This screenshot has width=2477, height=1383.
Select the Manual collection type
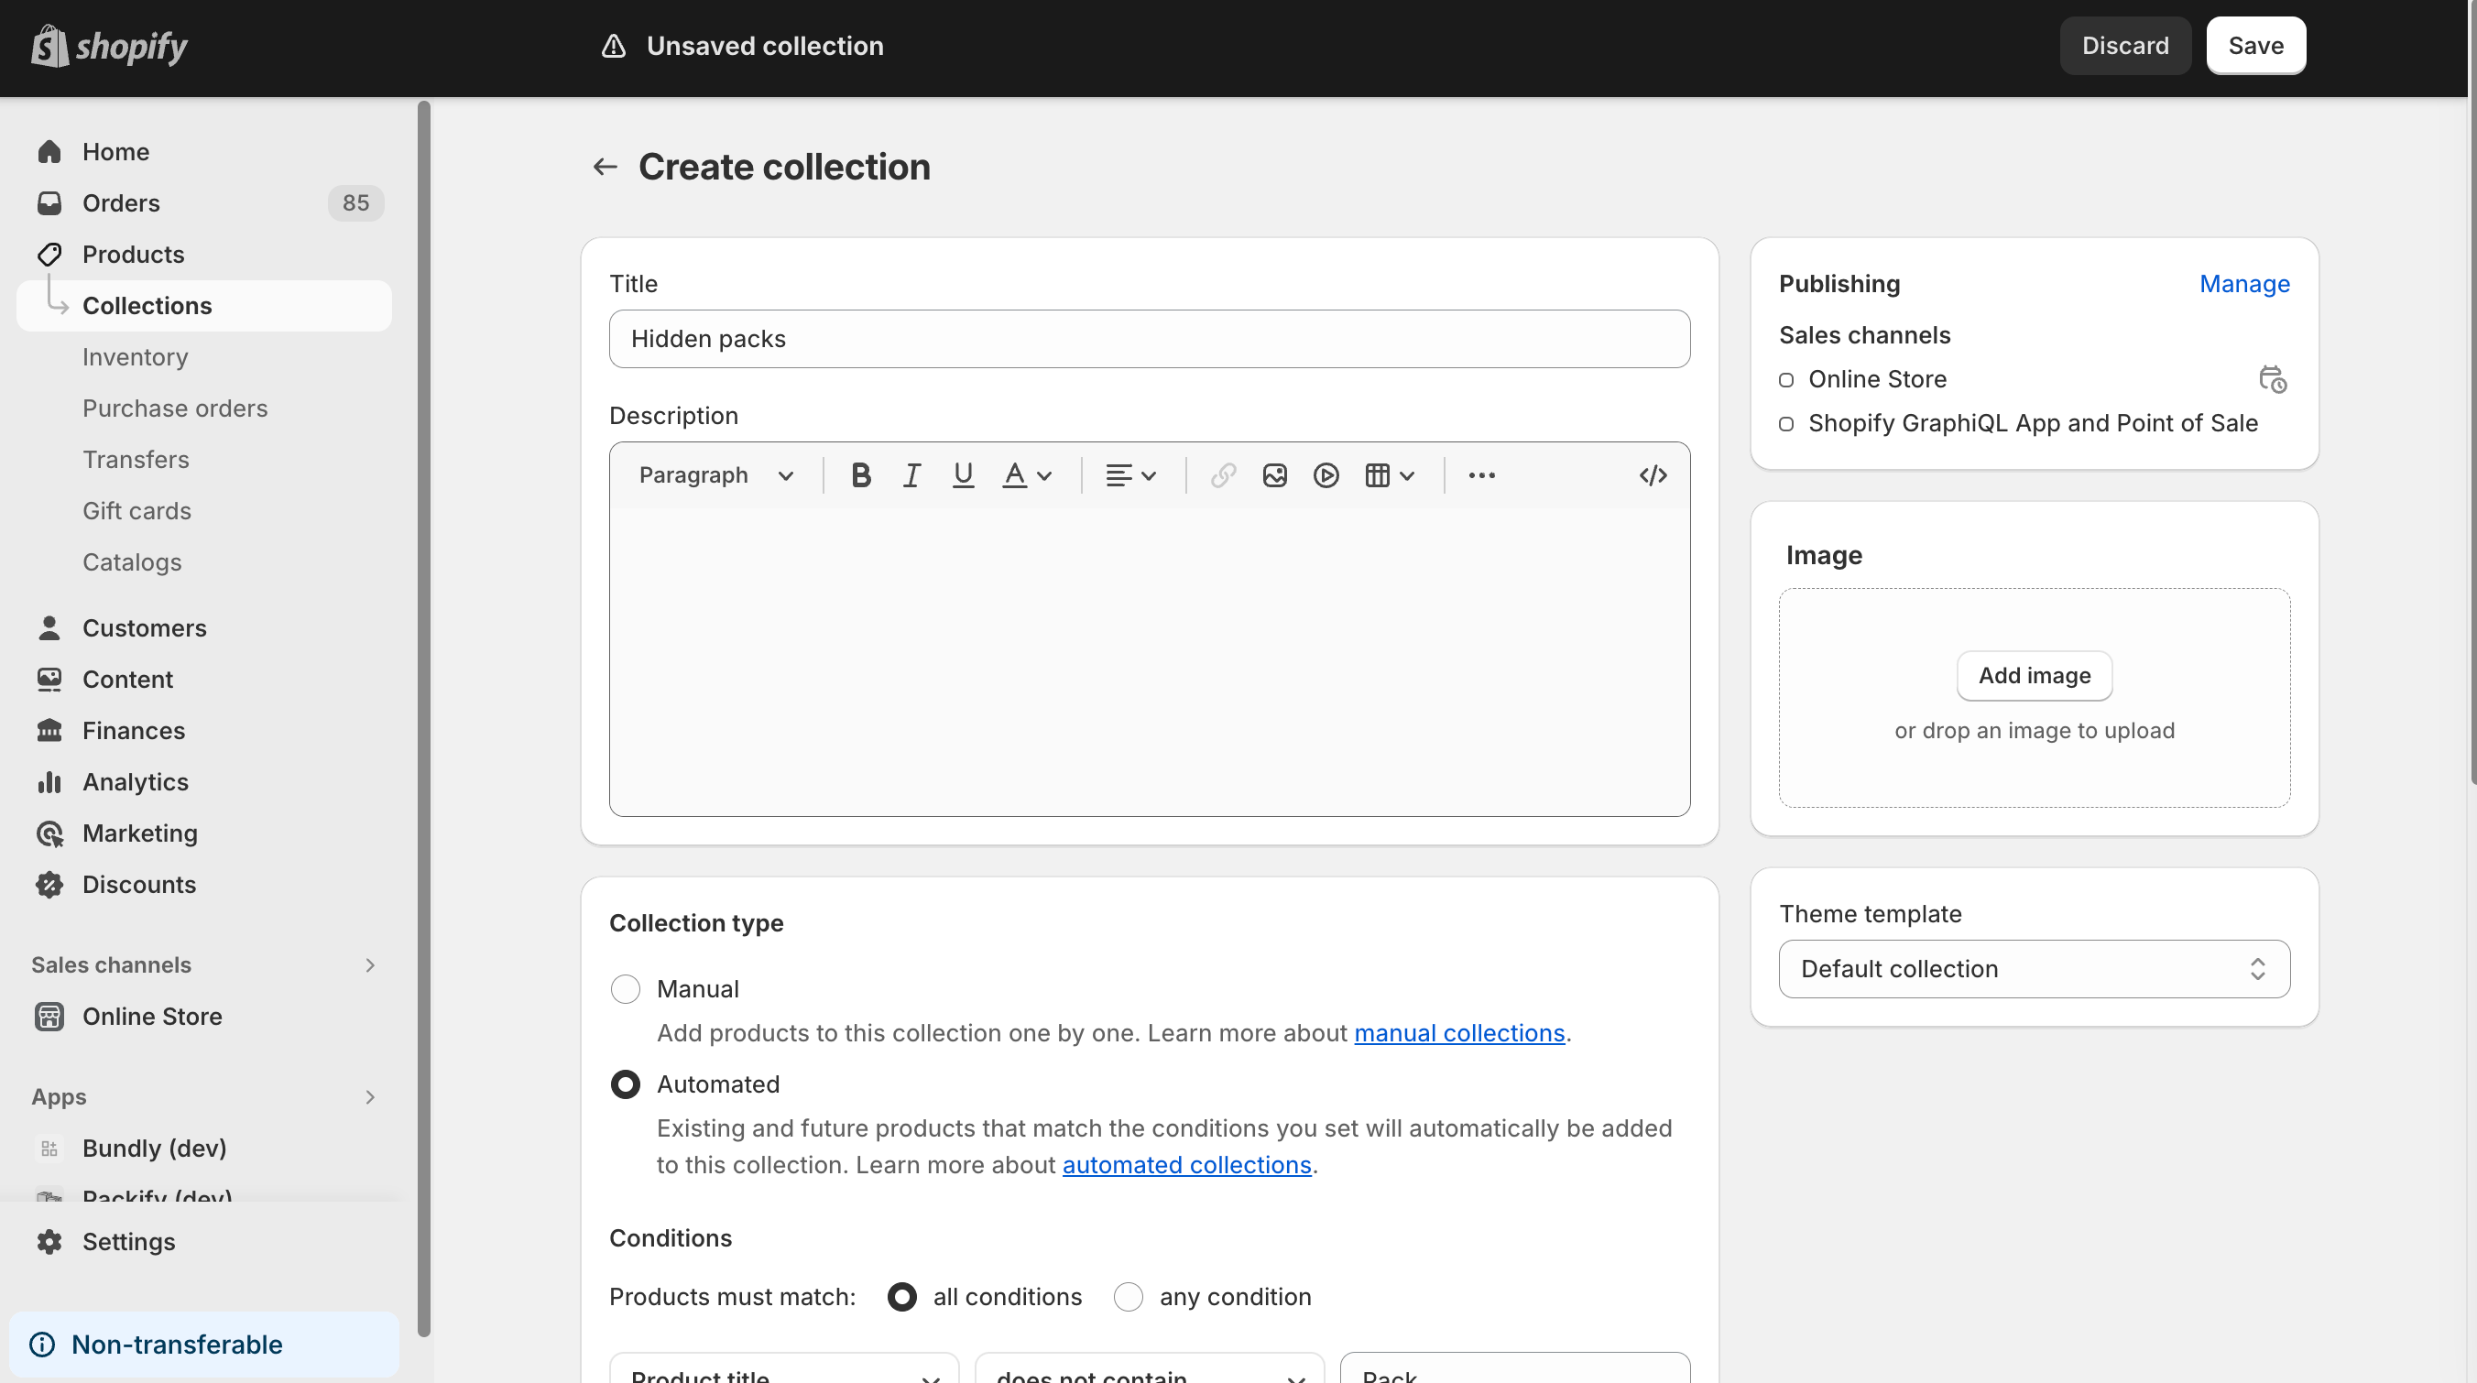(x=625, y=989)
